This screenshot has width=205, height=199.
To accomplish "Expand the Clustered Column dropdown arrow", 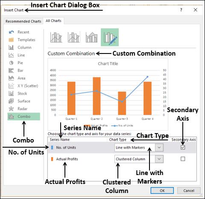I will pos(159,159).
